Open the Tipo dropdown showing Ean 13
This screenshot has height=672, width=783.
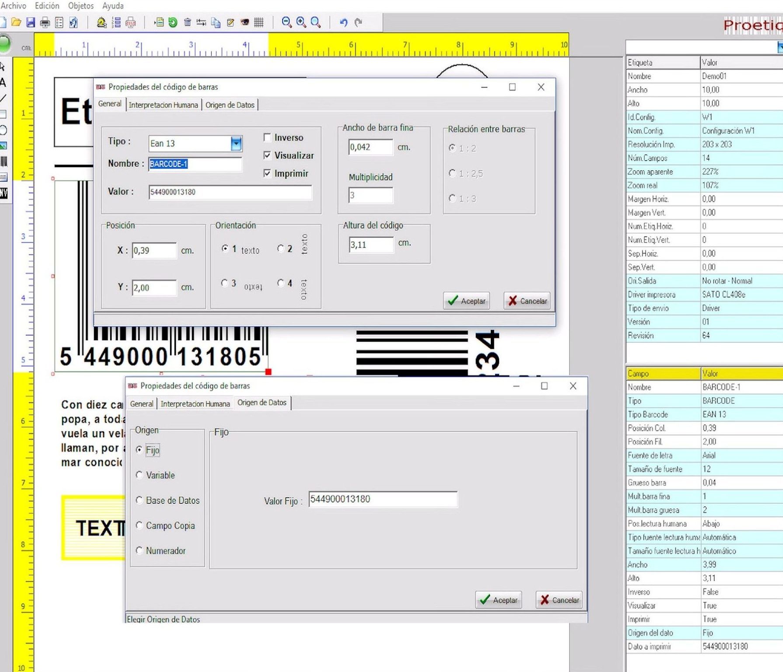236,143
